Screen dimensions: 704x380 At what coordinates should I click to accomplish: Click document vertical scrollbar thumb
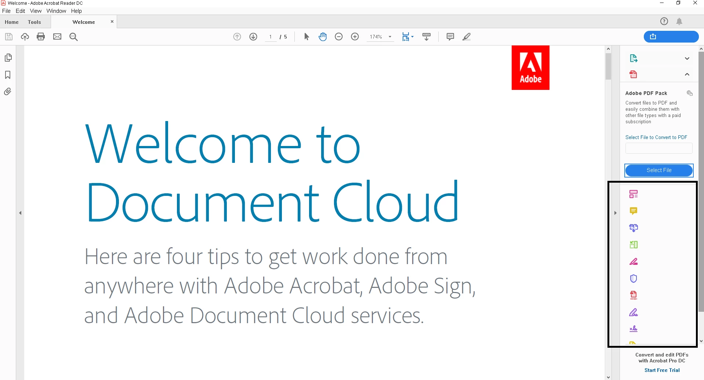pyautogui.click(x=608, y=66)
